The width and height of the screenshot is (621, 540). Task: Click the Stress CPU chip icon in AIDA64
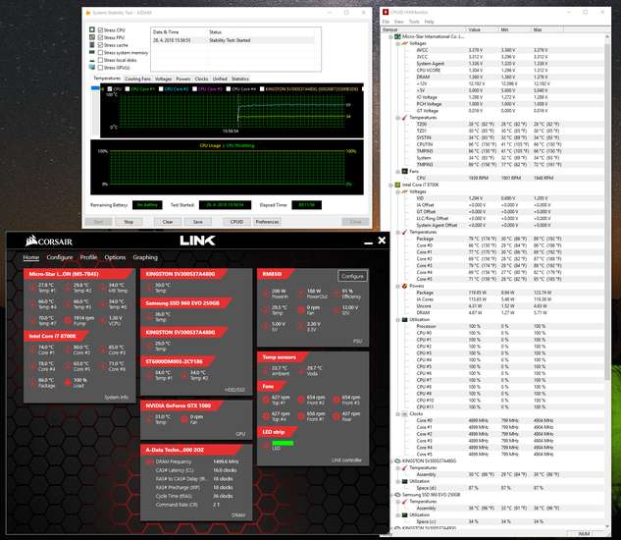pyautogui.click(x=92, y=29)
